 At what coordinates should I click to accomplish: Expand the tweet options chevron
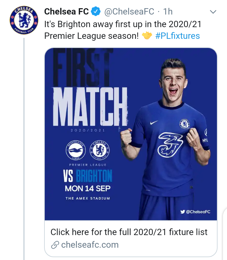coord(213,12)
